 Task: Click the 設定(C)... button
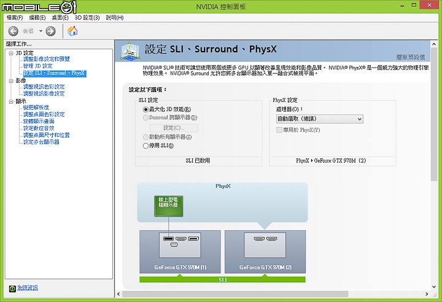coord(174,128)
